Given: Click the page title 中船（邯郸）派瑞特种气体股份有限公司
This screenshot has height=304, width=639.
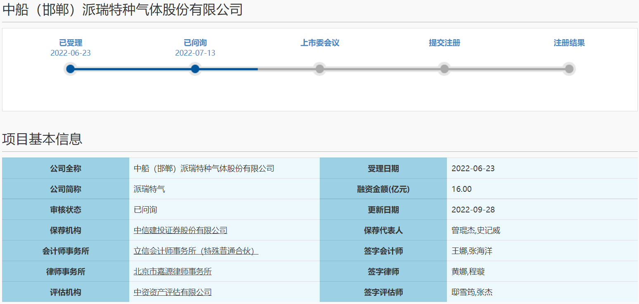Looking at the screenshot, I should click(123, 9).
